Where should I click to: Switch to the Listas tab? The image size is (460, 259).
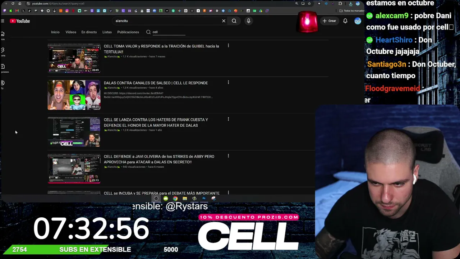click(107, 32)
